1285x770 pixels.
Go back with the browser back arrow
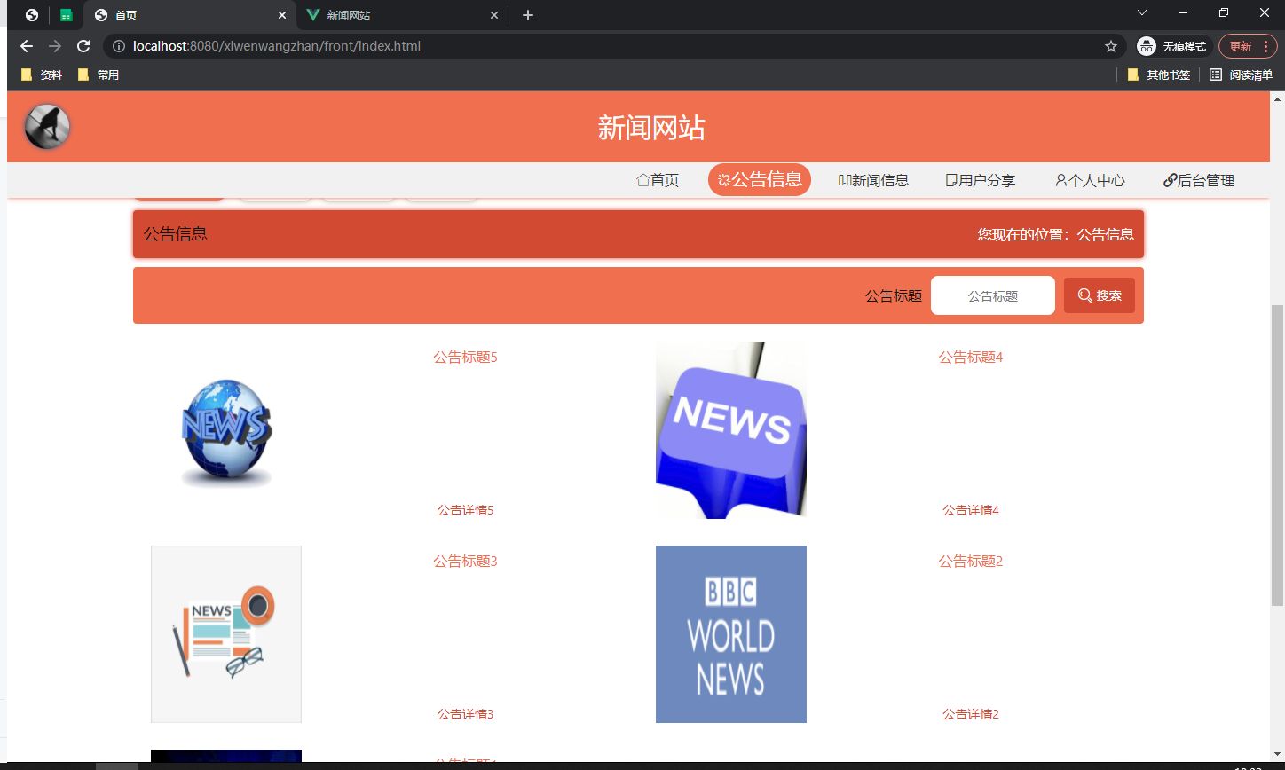27,46
